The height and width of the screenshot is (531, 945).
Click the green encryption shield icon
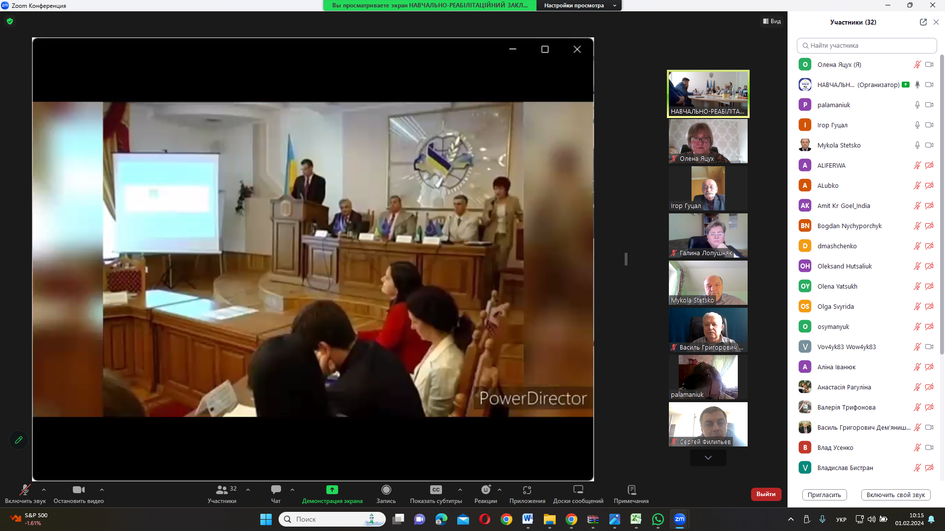(x=10, y=21)
